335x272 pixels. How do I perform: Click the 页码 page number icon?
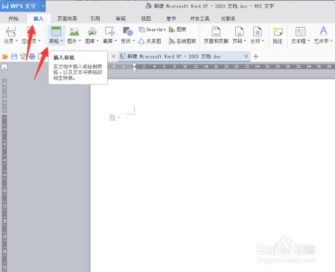click(x=239, y=32)
